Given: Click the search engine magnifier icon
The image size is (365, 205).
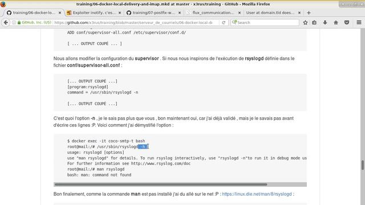Looking at the screenshot, I should tap(234, 22).
